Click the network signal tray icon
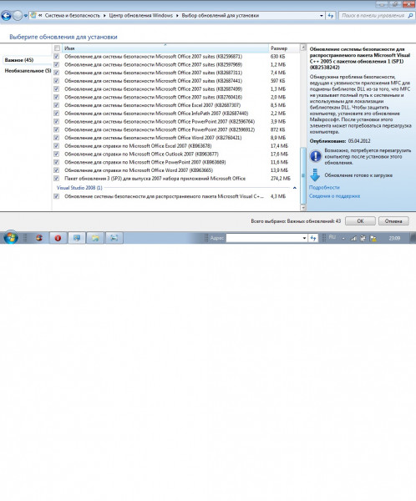This screenshot has height=501, width=416. tap(353, 238)
